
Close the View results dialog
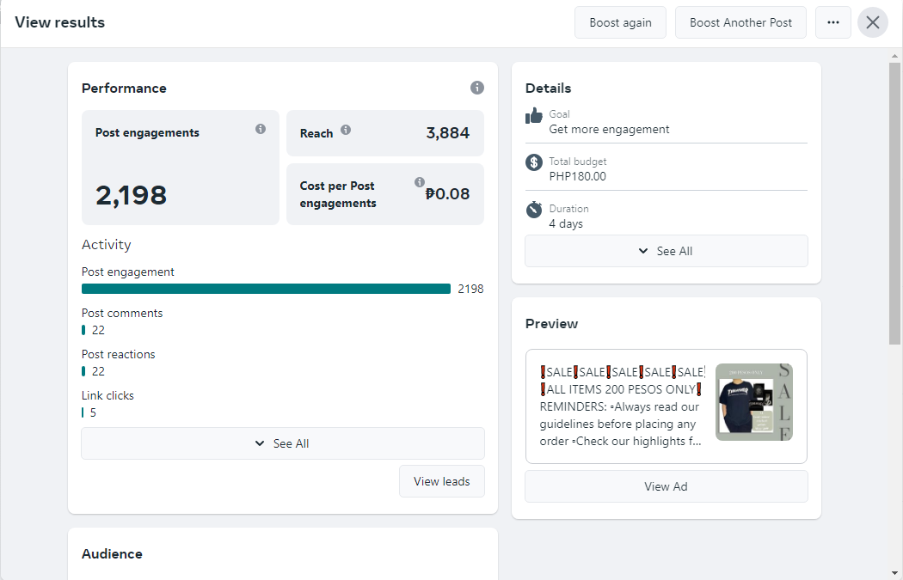pos(873,22)
